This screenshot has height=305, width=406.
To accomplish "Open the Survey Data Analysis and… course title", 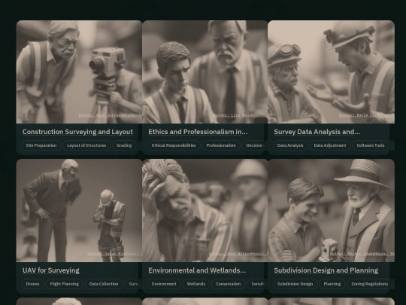I will tap(317, 132).
